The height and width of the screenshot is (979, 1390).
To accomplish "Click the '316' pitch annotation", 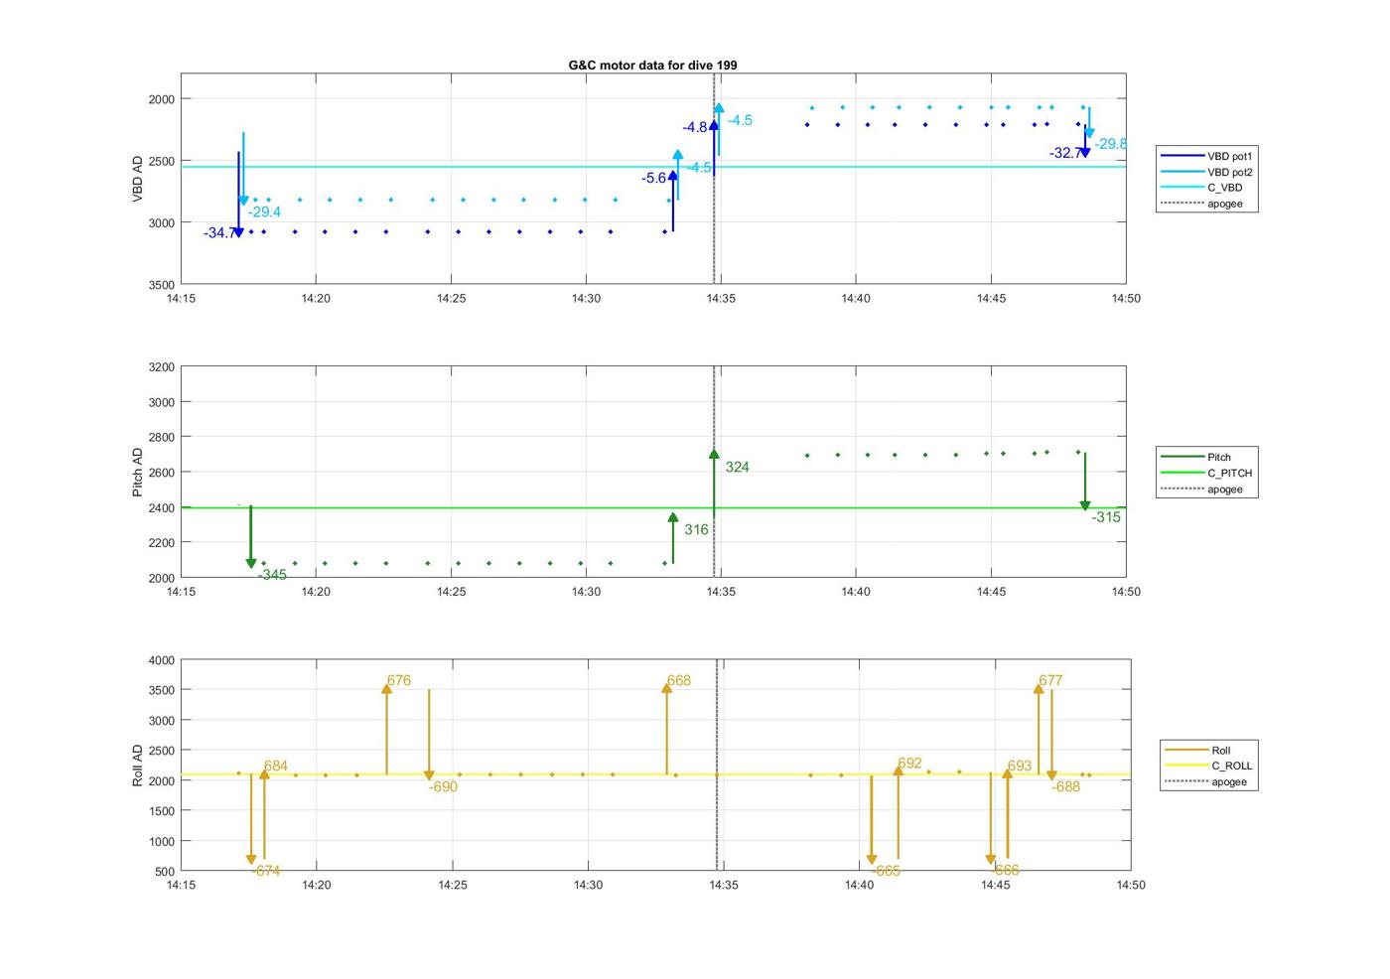I will 696,529.
